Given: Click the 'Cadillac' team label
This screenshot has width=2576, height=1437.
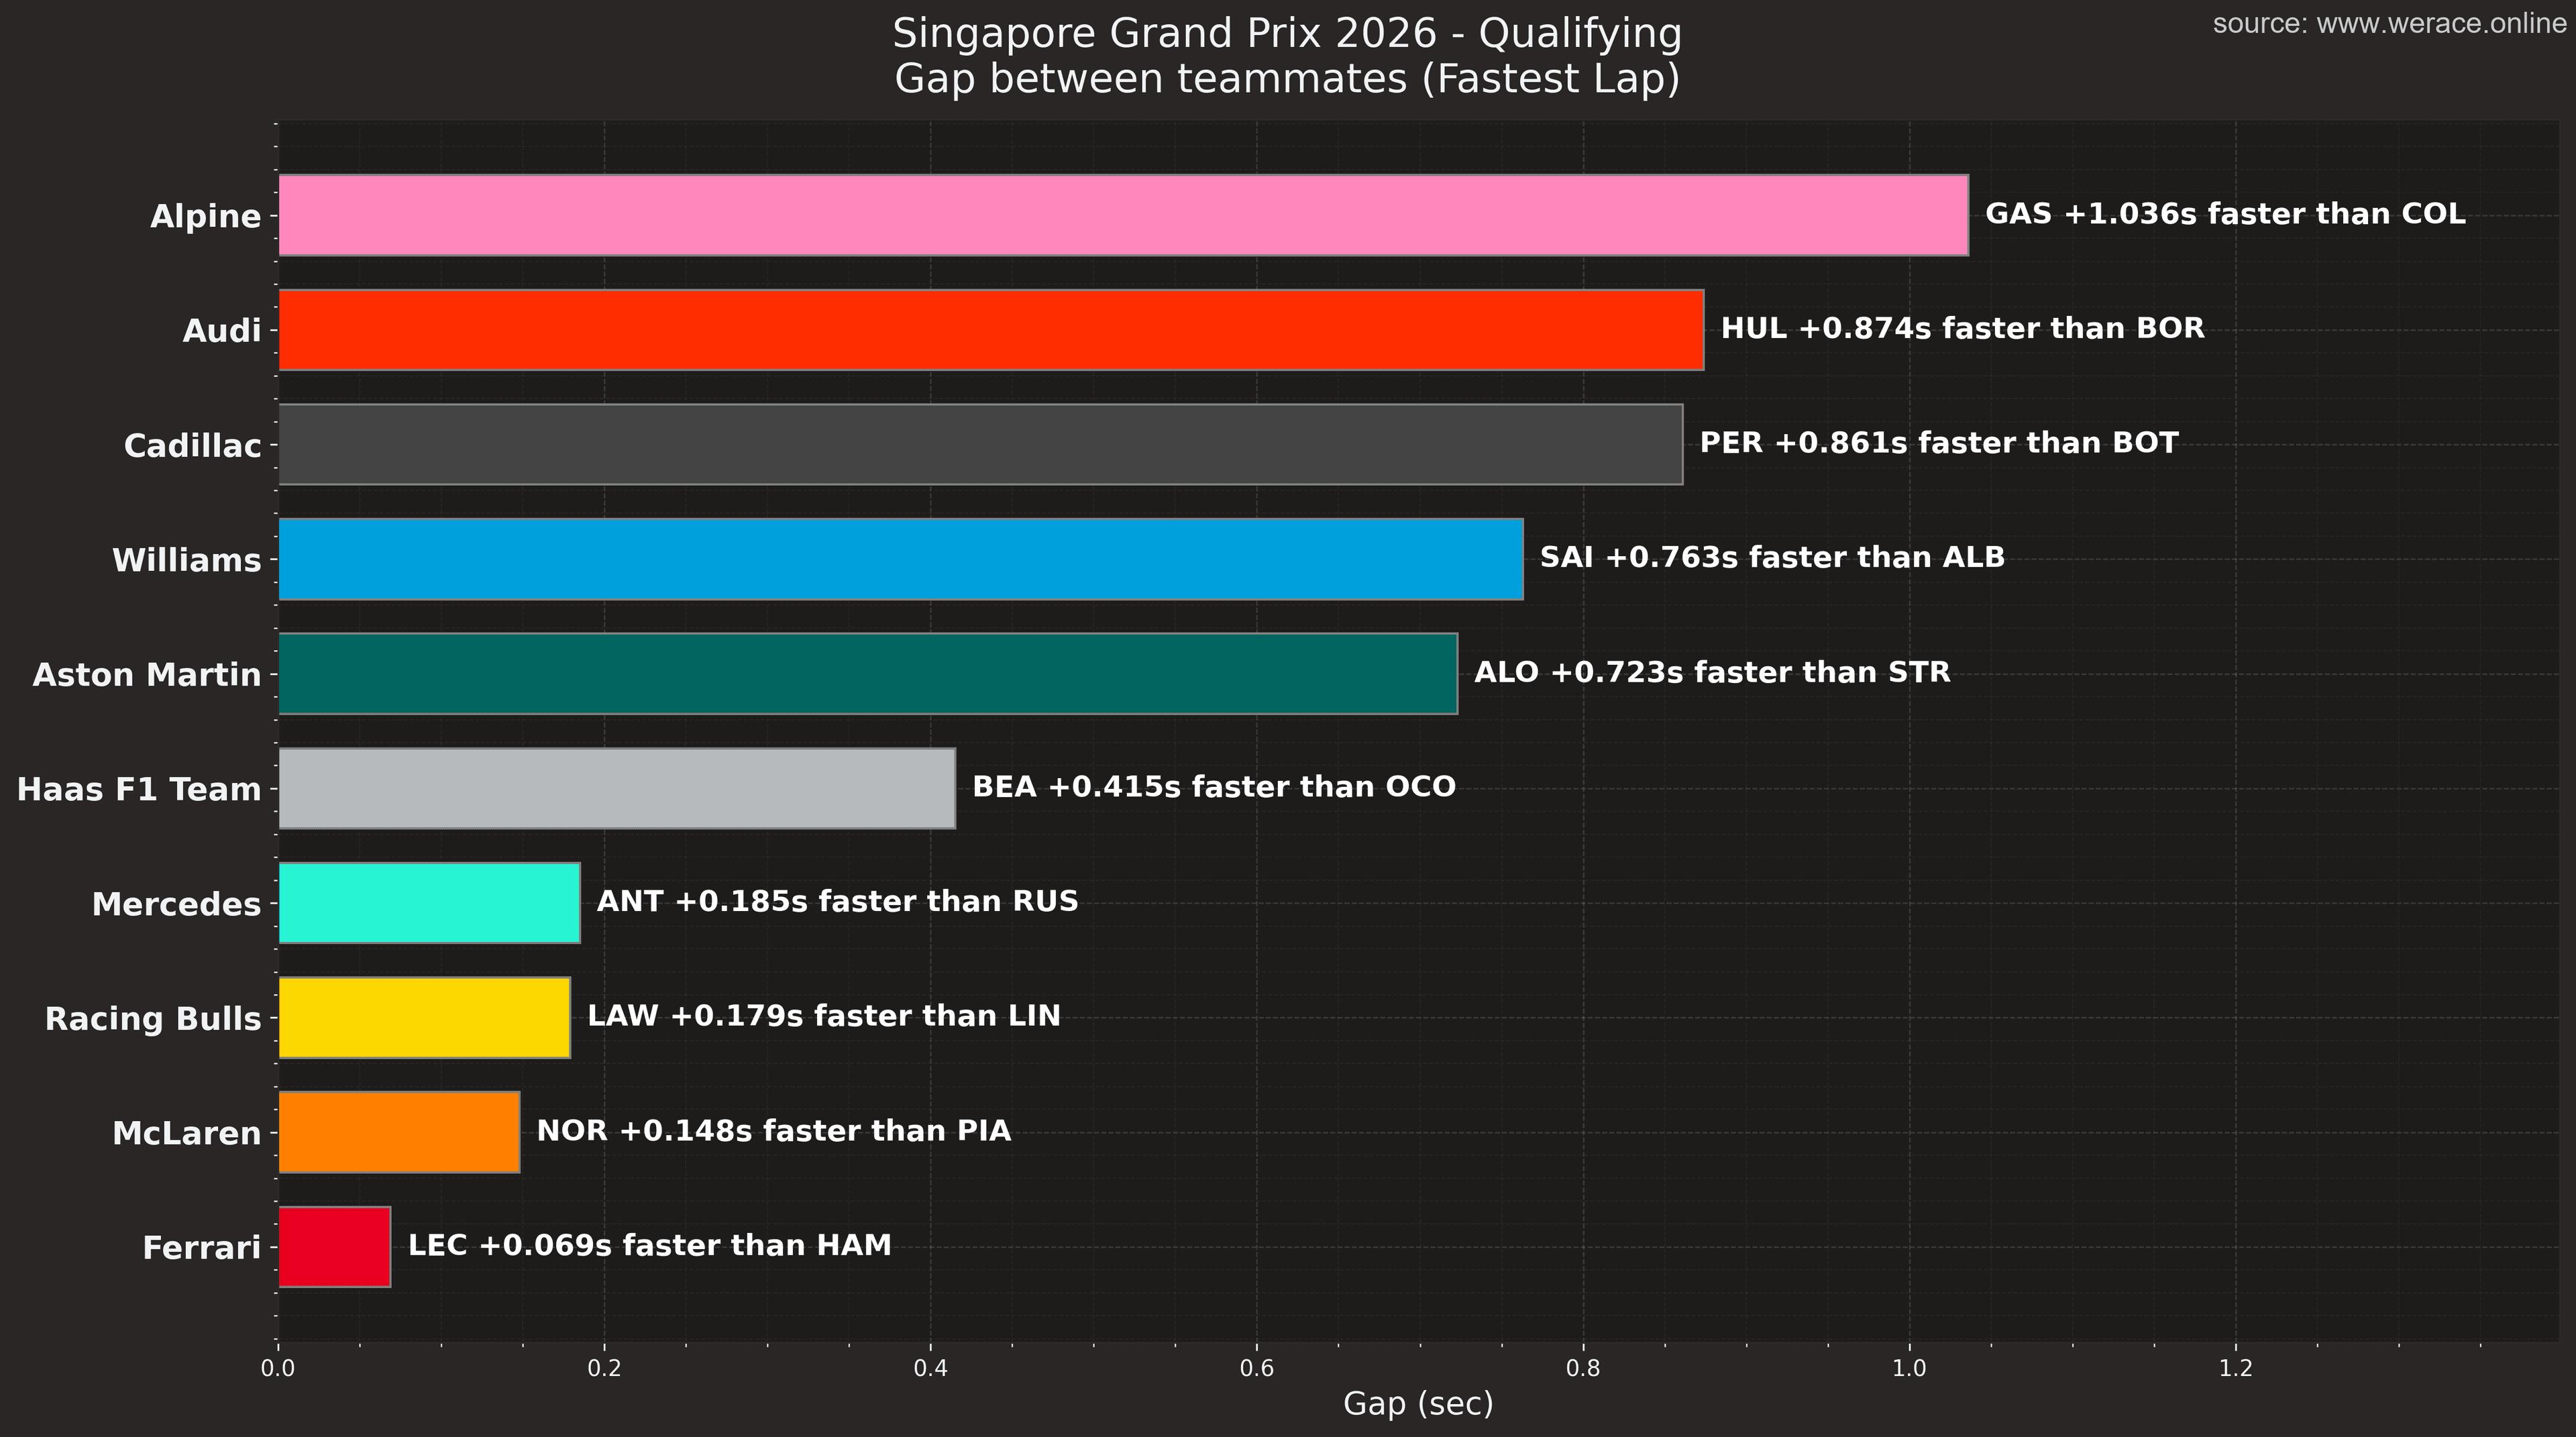Looking at the screenshot, I should click(193, 446).
